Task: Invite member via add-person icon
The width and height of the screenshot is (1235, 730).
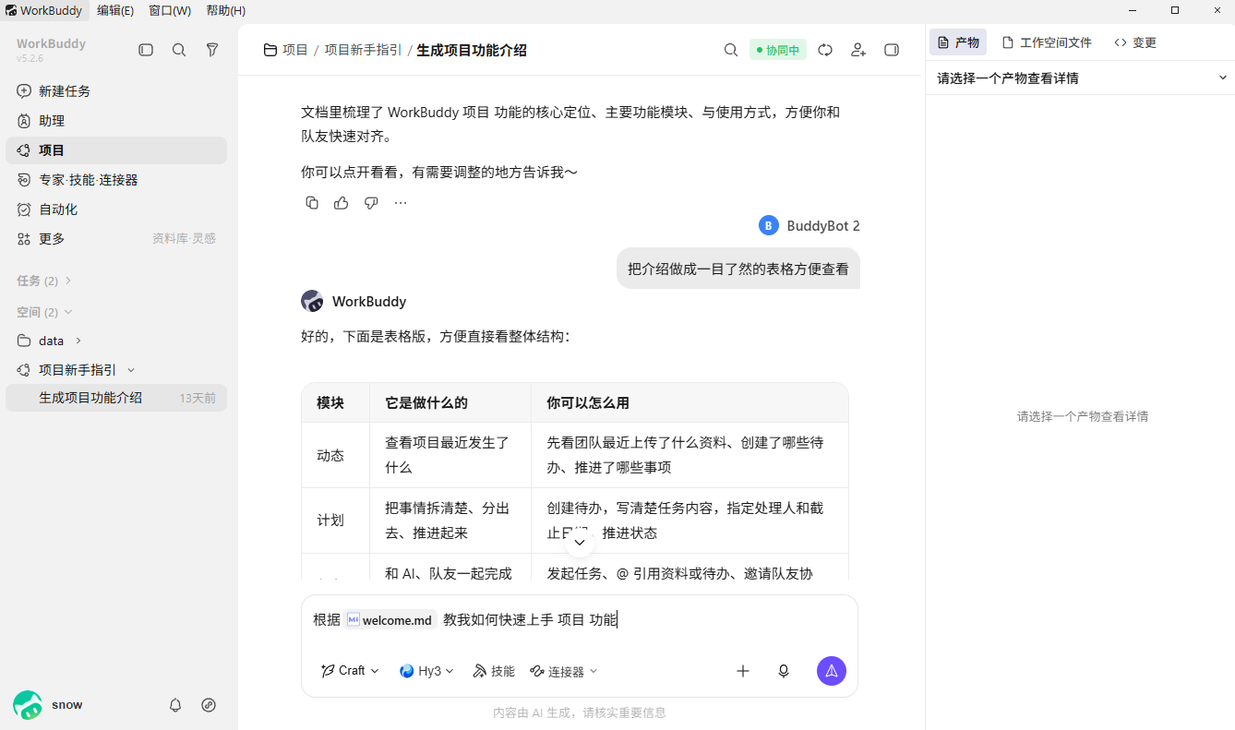Action: (x=858, y=50)
